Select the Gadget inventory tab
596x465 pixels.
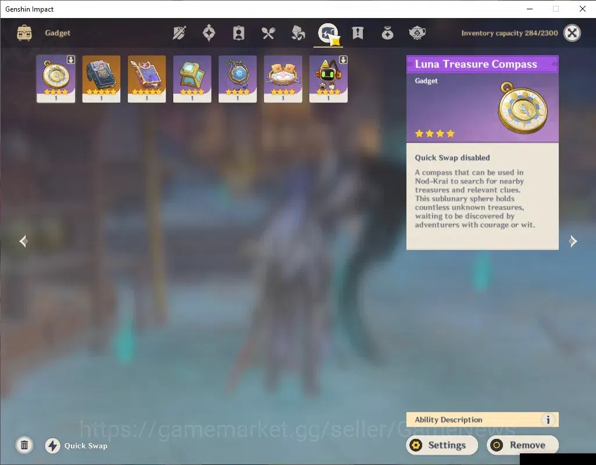328,34
